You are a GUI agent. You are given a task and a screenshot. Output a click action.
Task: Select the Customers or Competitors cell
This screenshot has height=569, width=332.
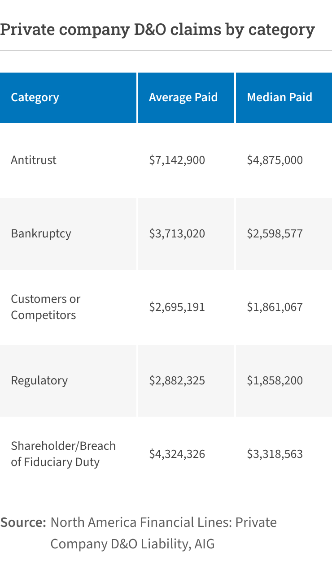(45, 307)
